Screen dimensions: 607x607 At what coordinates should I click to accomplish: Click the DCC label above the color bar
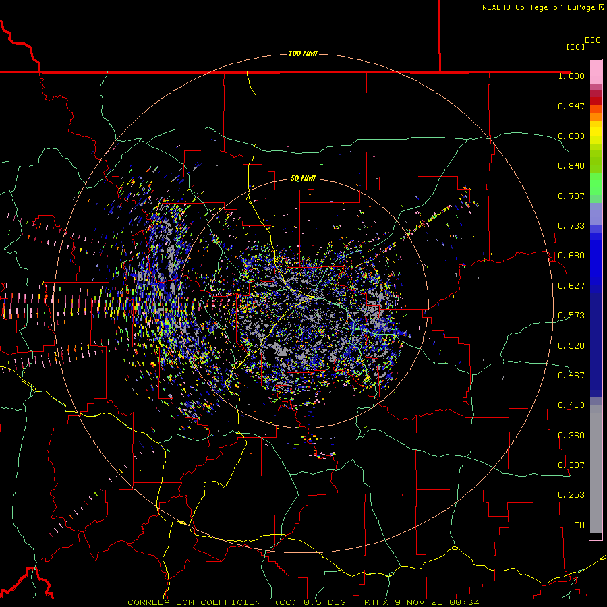click(593, 40)
